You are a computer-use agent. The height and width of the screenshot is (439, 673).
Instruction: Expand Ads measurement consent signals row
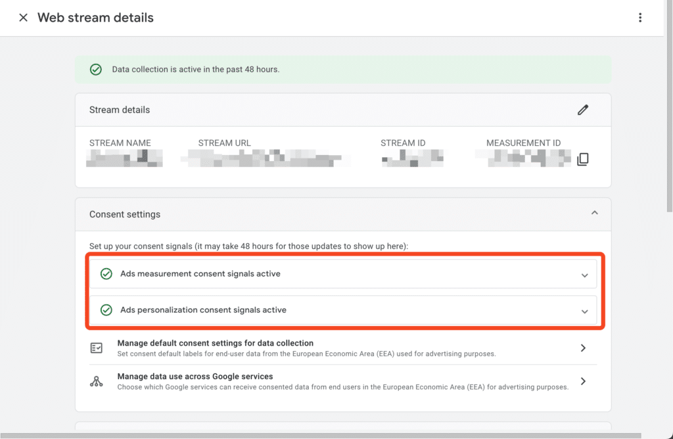pyautogui.click(x=584, y=275)
